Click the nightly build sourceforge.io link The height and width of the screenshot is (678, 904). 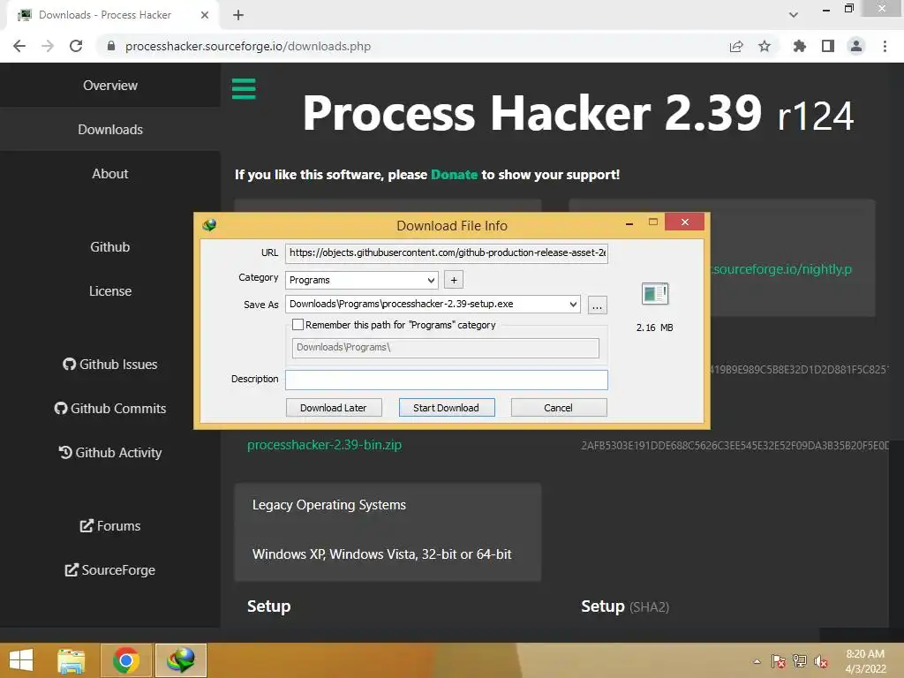tap(780, 269)
